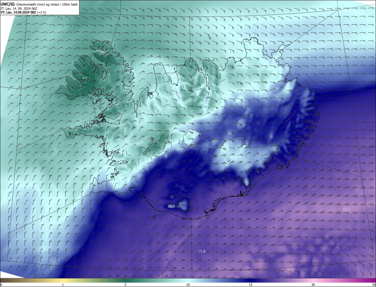Screen dimensions: 376x287
Task: Click the 30 tick label on the colorbar
Action: [313, 285]
